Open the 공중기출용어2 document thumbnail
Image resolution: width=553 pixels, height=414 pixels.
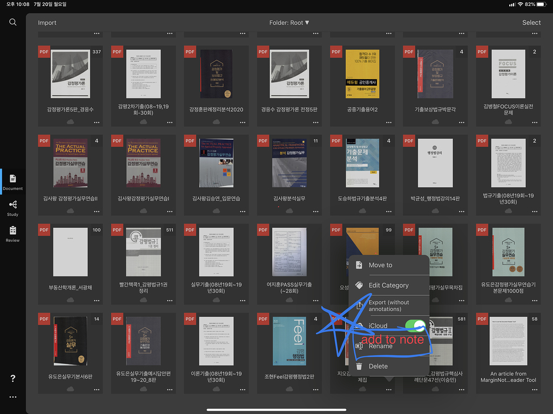click(x=362, y=74)
